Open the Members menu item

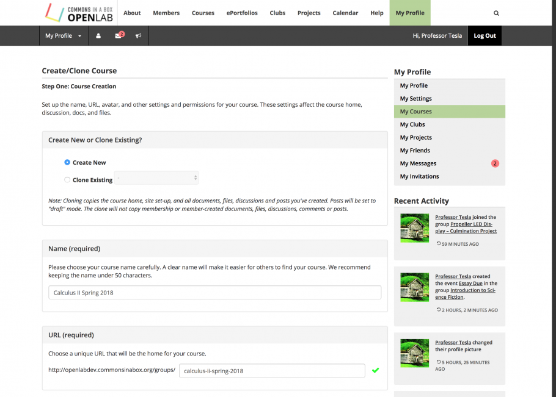pos(166,13)
